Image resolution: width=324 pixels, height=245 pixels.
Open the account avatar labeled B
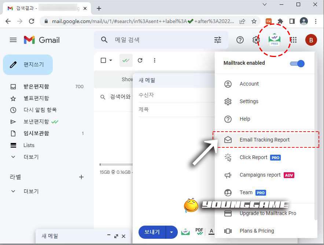[x=311, y=40]
